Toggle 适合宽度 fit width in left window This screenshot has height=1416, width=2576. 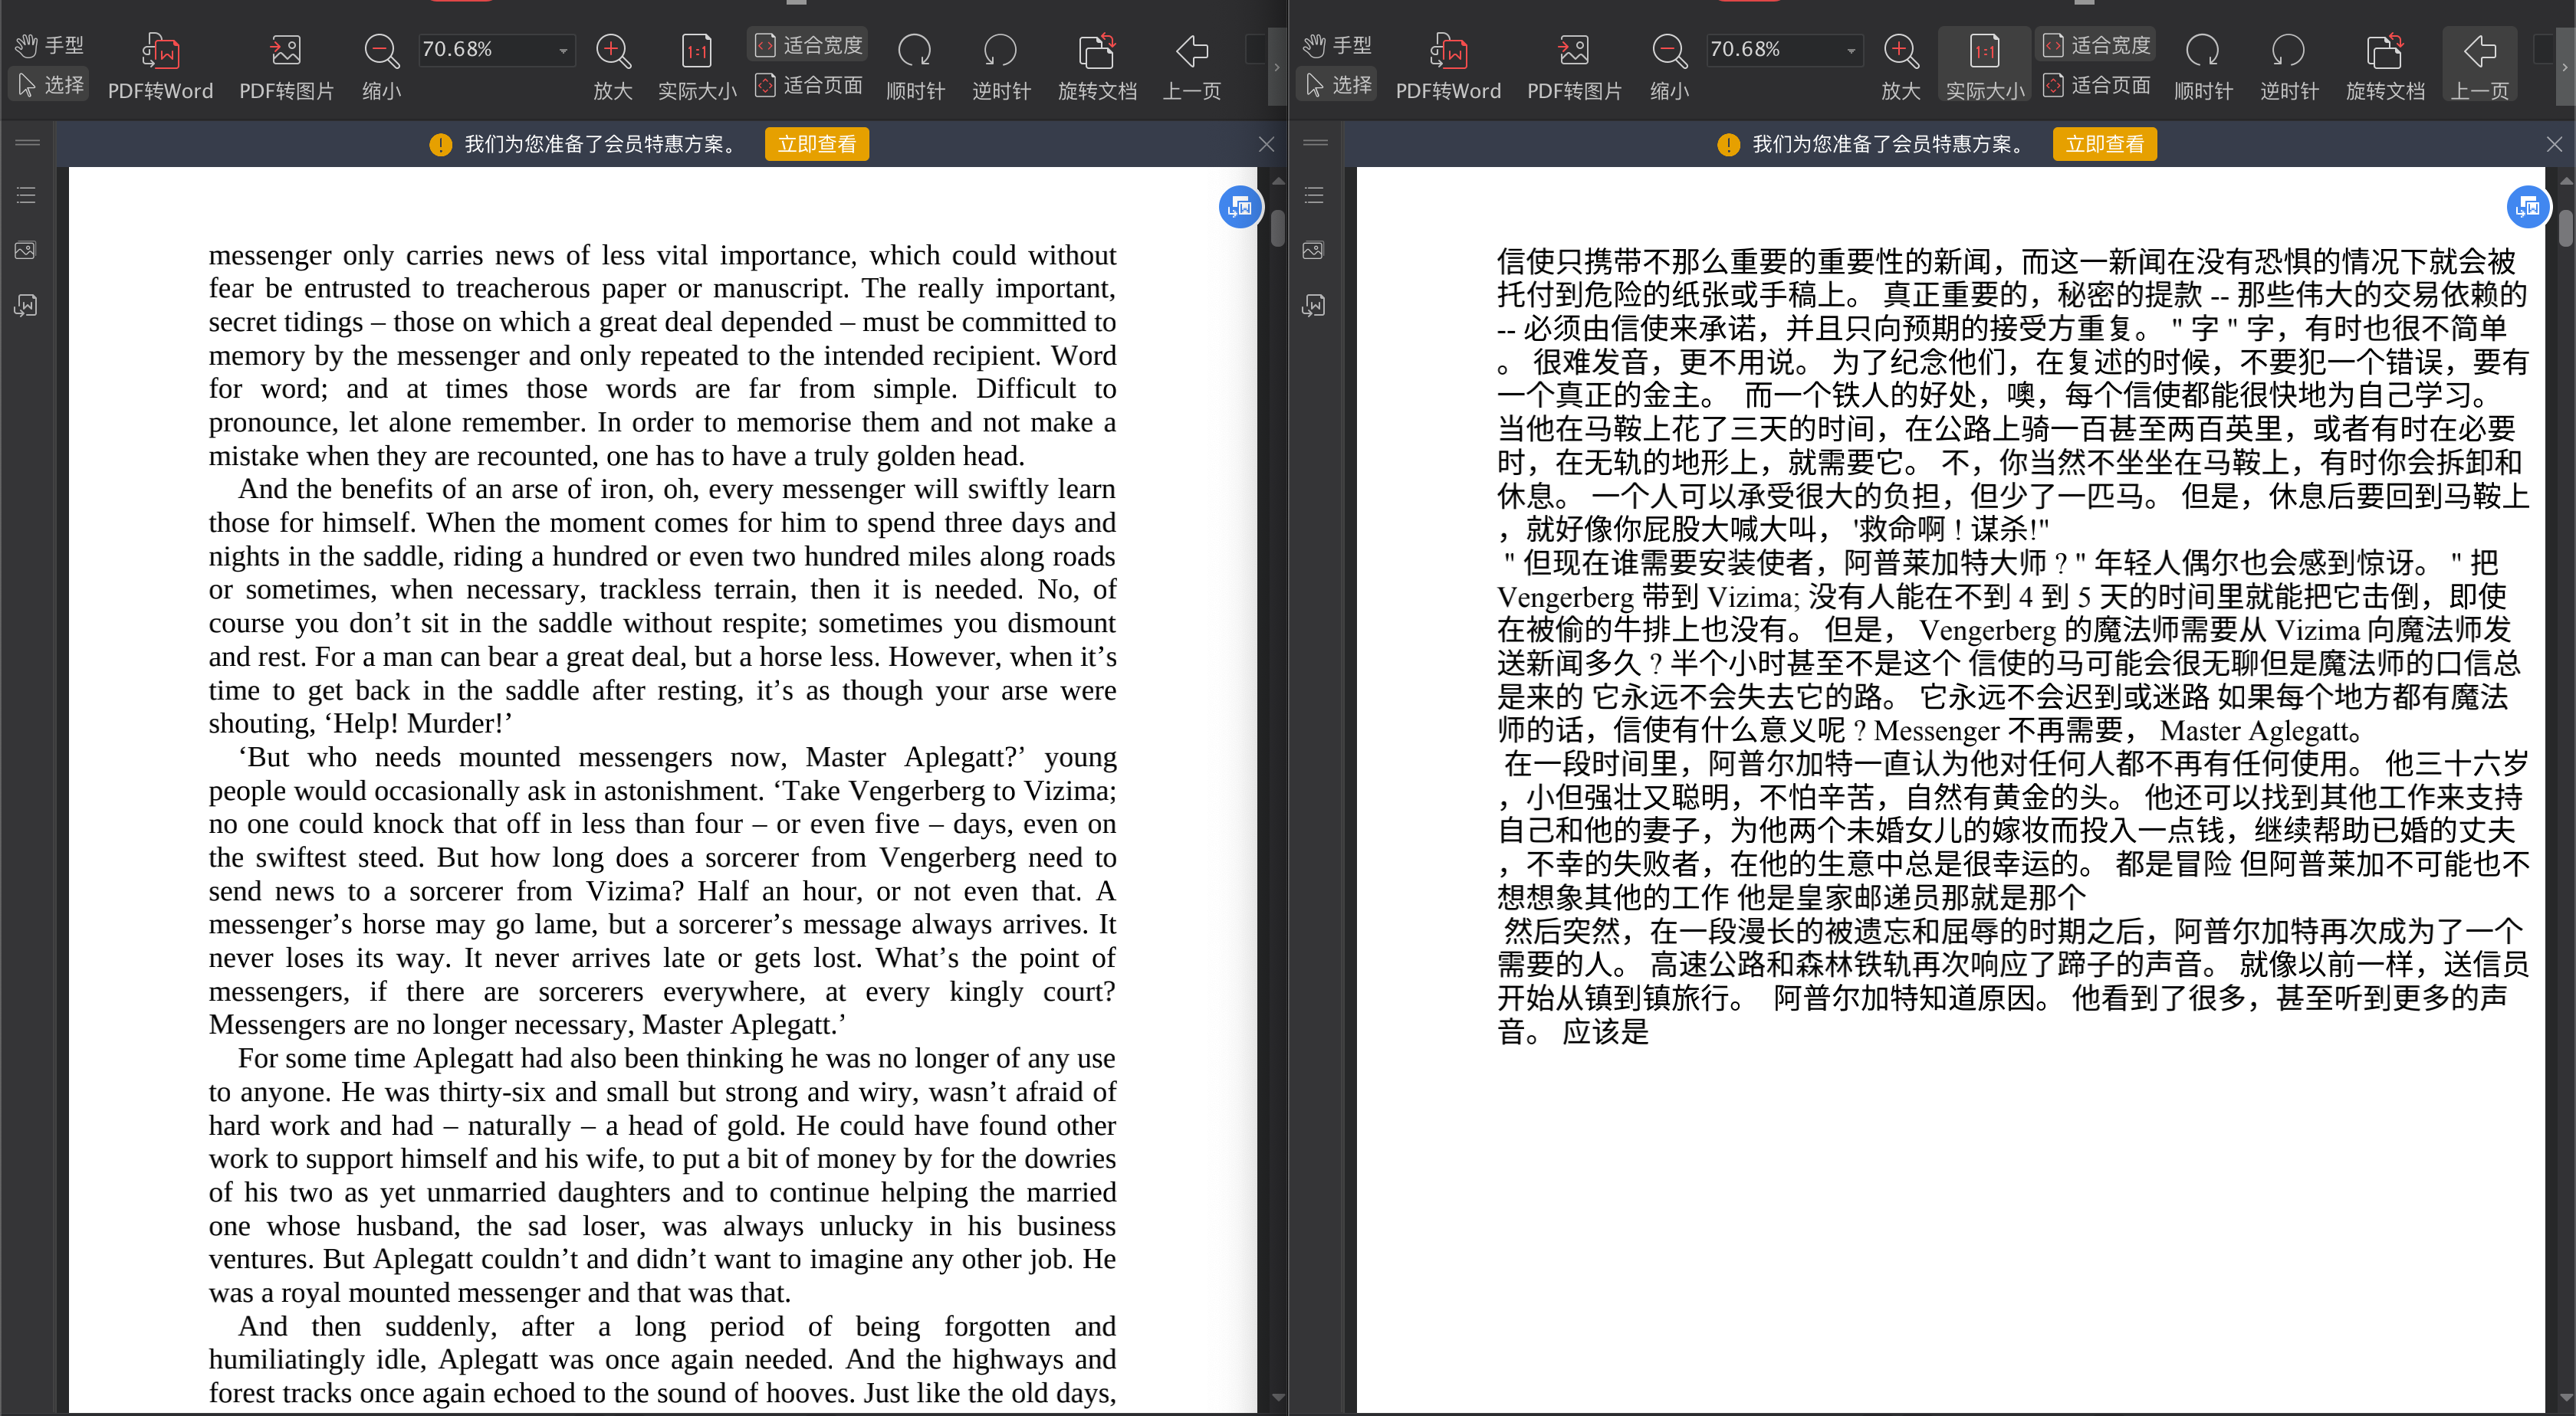coord(808,45)
